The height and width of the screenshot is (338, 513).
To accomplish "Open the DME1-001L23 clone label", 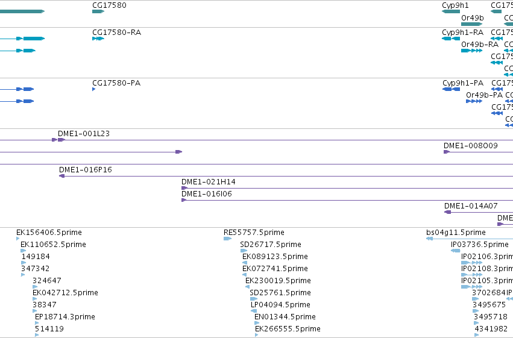I will pos(84,134).
